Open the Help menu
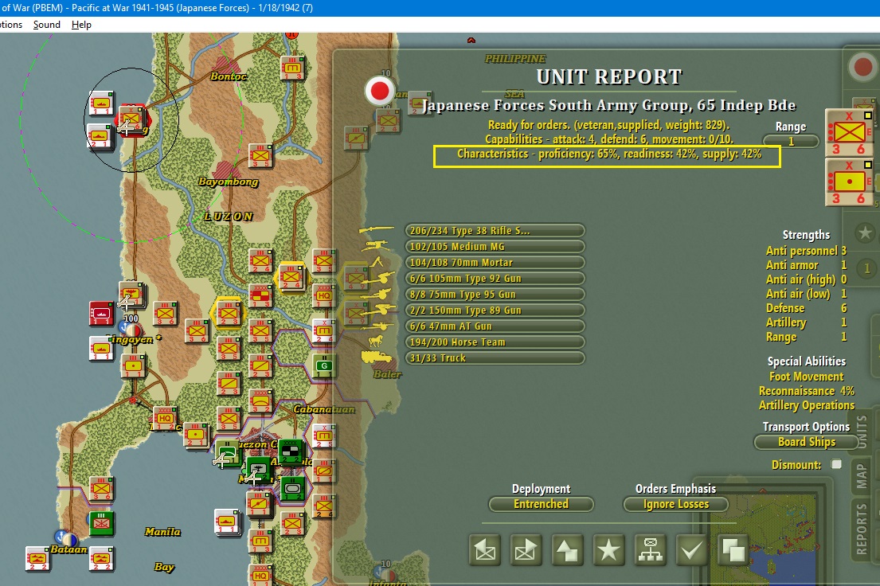Screen dimensions: 880x586 (81, 25)
